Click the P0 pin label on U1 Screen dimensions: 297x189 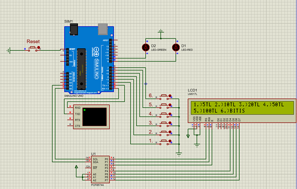pos(107,159)
